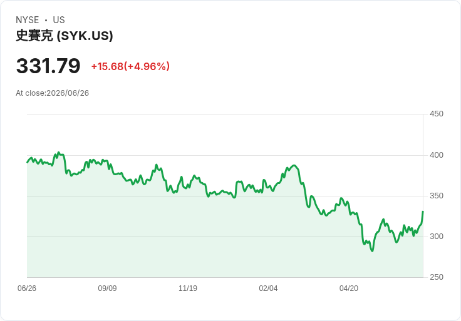Image resolution: width=461 pixels, height=321 pixels.
Task: Click the NYSE exchange label
Action: 28,20
